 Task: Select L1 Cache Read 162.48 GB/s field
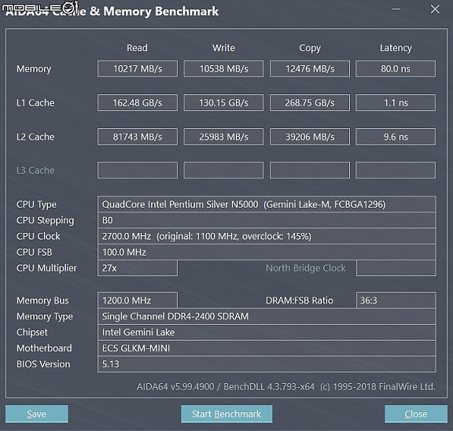(138, 102)
